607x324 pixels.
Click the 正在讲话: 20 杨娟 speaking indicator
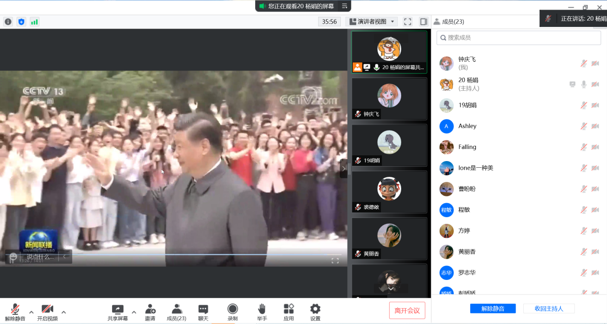click(573, 19)
